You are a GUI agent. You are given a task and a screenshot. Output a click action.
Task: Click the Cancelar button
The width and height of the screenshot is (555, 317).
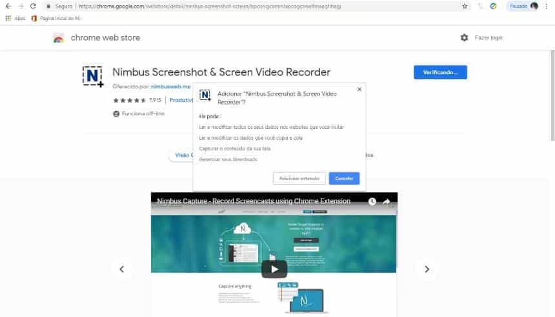(344, 178)
